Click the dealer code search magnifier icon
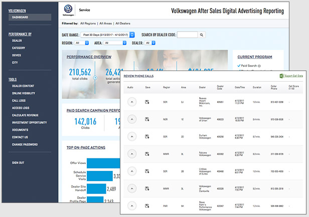 (202, 35)
